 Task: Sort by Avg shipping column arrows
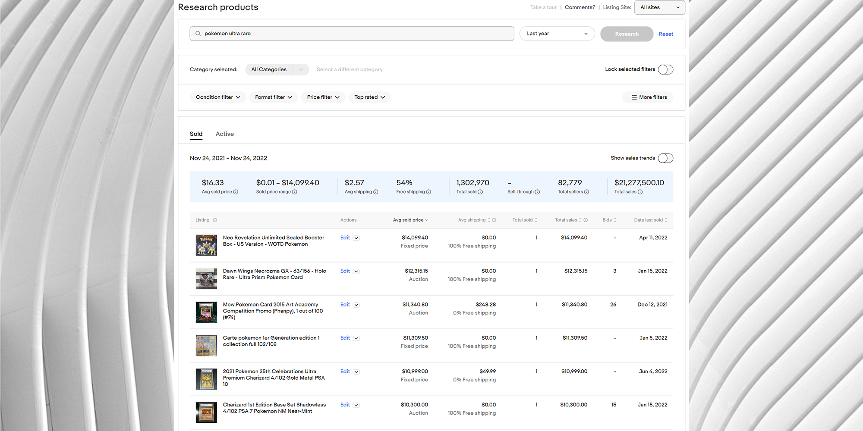point(489,220)
